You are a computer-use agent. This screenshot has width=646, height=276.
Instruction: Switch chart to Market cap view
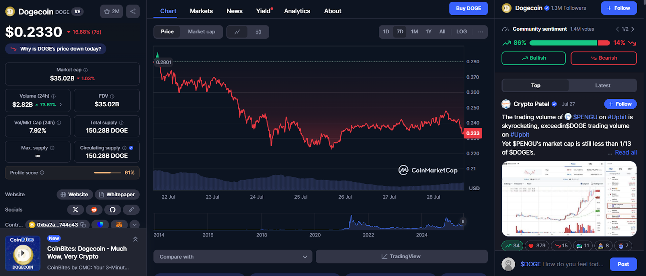coord(201,32)
